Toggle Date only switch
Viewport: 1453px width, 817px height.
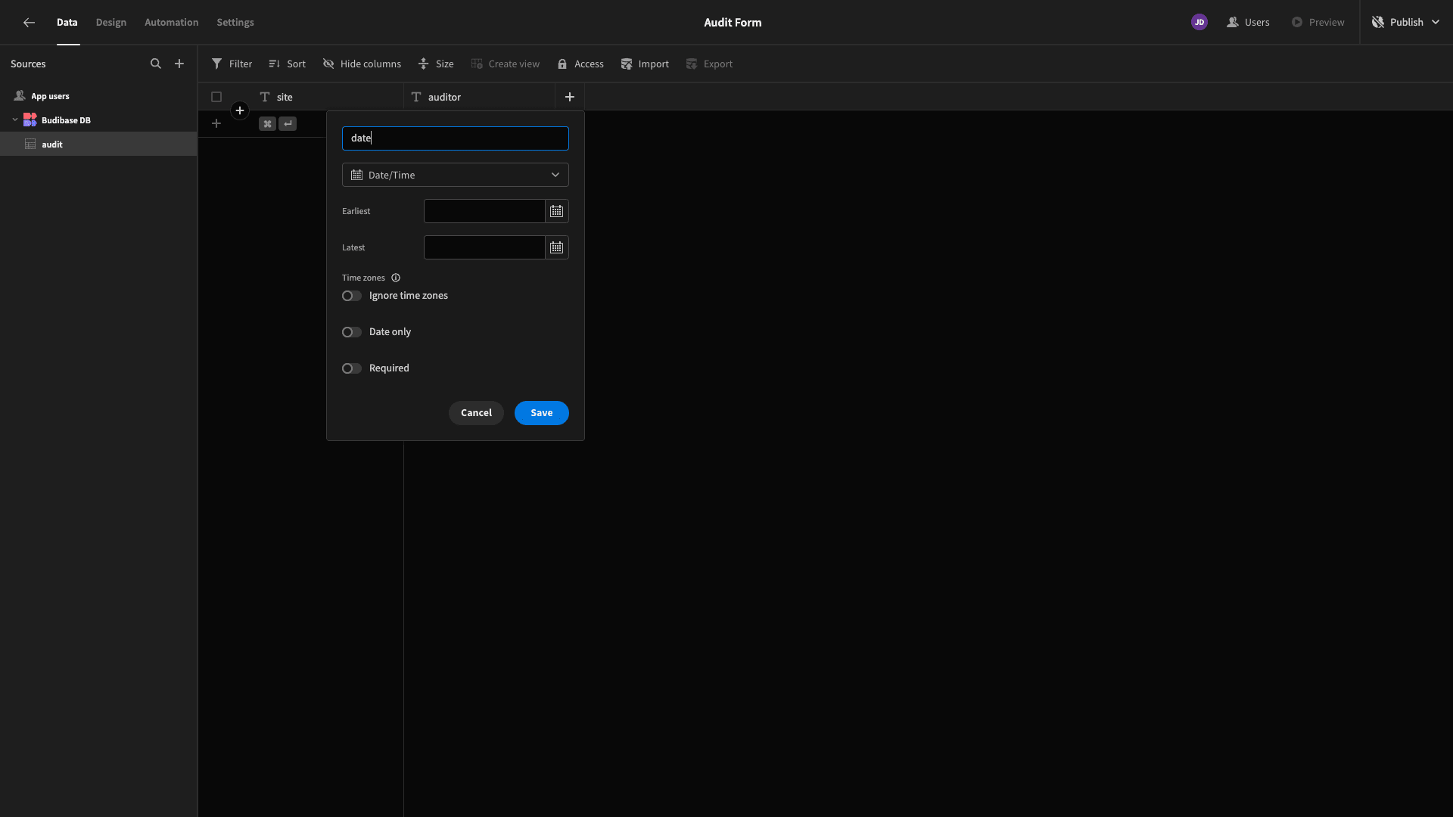coord(351,332)
